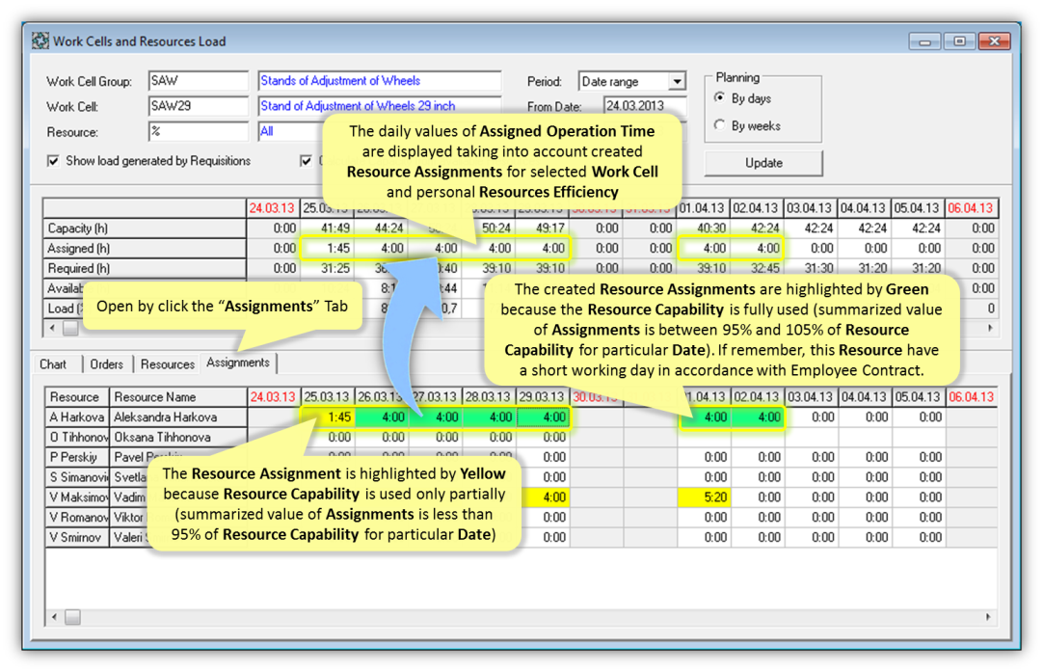
Task: Select the "Assigned (h)" row header
Action: pos(145,248)
